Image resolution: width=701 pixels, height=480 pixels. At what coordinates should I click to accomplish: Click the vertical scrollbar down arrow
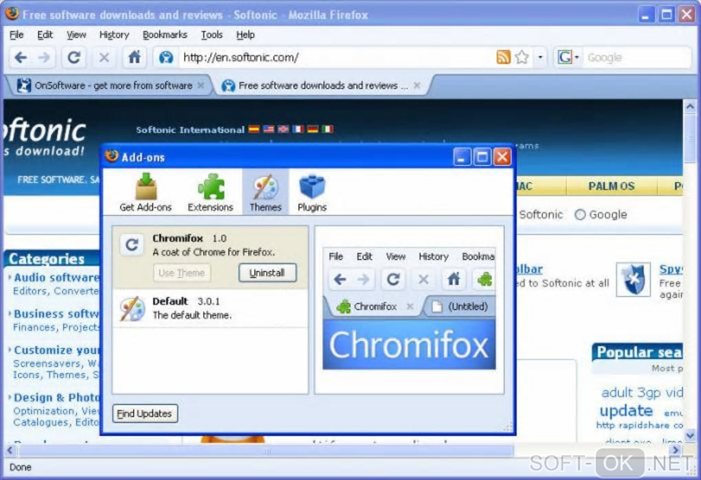point(690,434)
